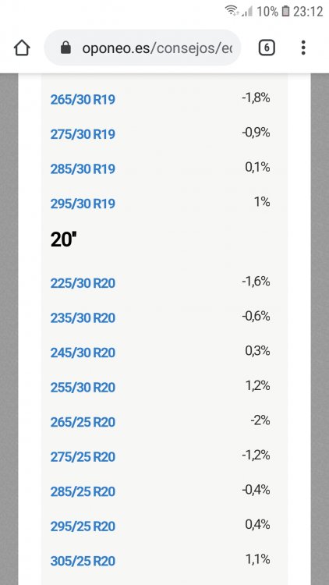Image resolution: width=329 pixels, height=585 pixels.
Task: Open the 275/25 R20 tire link
Action: (x=83, y=456)
